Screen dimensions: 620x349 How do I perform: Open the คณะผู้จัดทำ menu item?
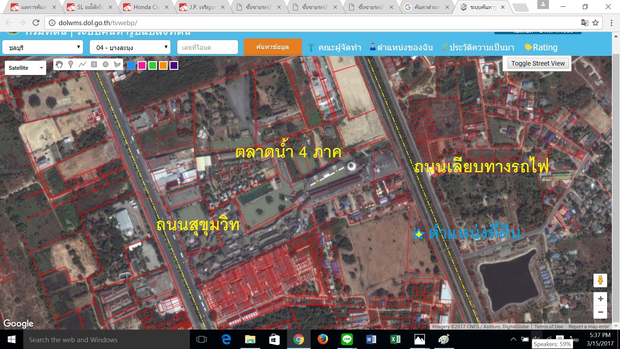coord(334,48)
